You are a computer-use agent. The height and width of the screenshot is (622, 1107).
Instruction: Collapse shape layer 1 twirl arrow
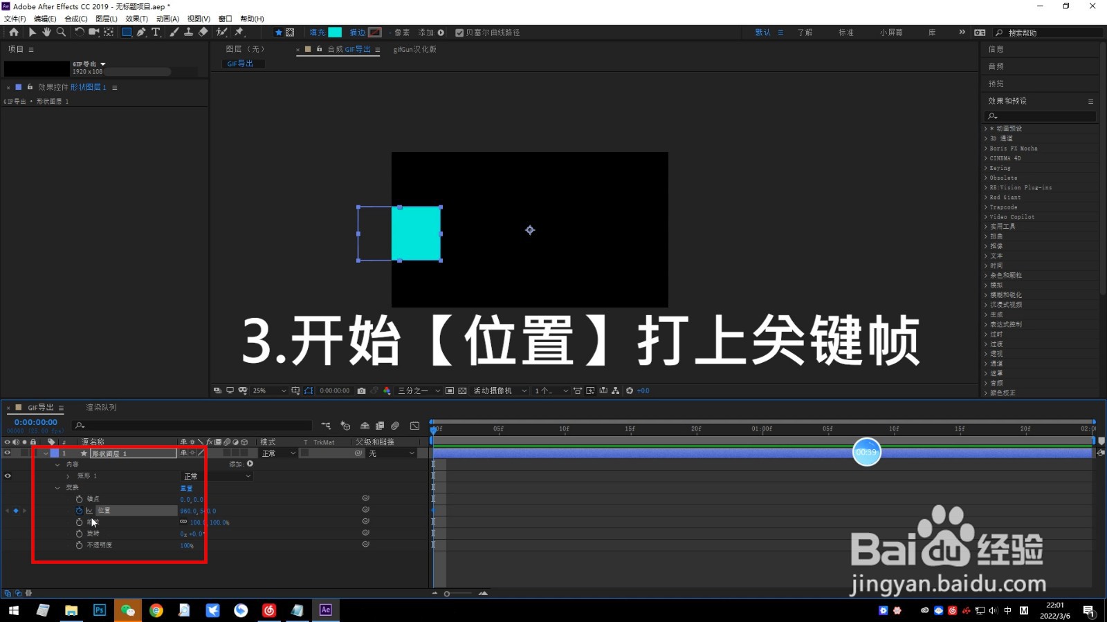pyautogui.click(x=46, y=453)
